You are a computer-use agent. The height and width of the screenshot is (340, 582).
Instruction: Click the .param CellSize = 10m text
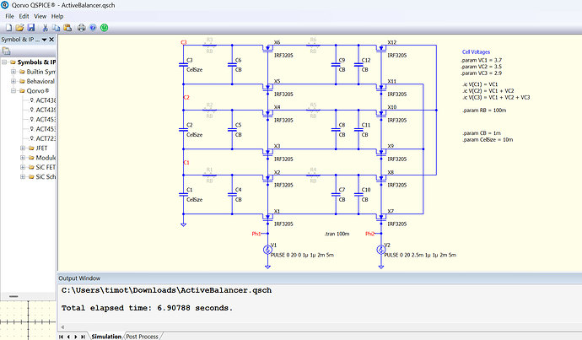(488, 139)
